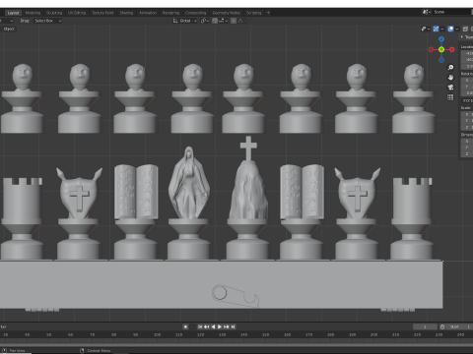Open snapping options dropdown

pyautogui.click(x=222, y=21)
